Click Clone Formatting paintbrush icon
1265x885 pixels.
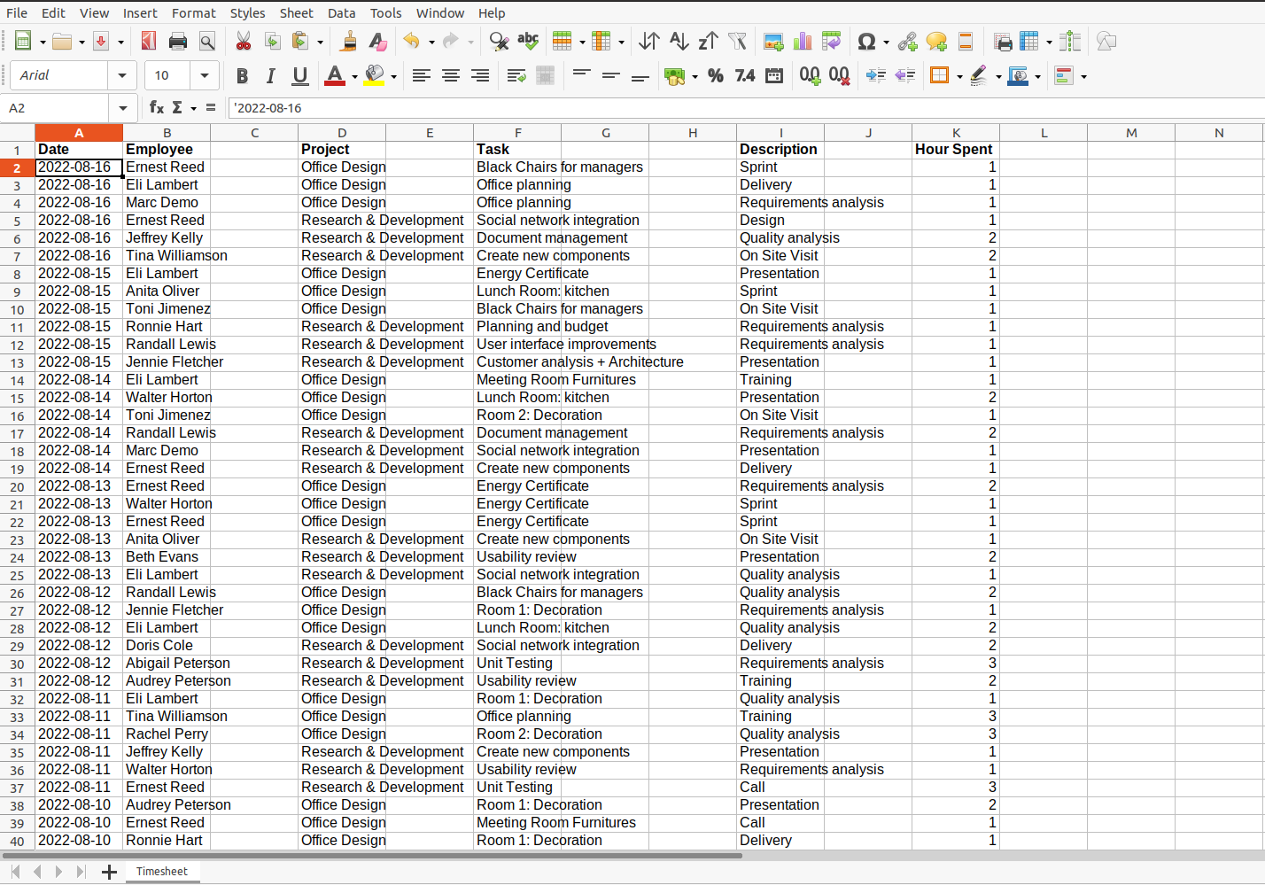[x=349, y=42]
